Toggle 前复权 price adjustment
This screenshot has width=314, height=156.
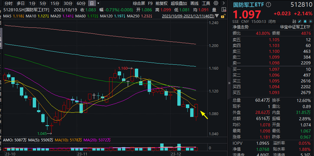162,3
